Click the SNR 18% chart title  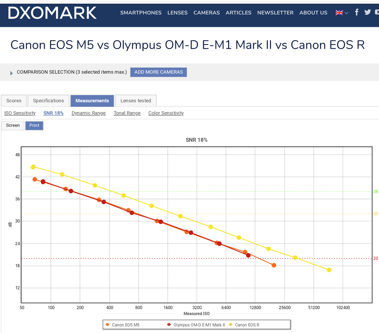point(197,140)
